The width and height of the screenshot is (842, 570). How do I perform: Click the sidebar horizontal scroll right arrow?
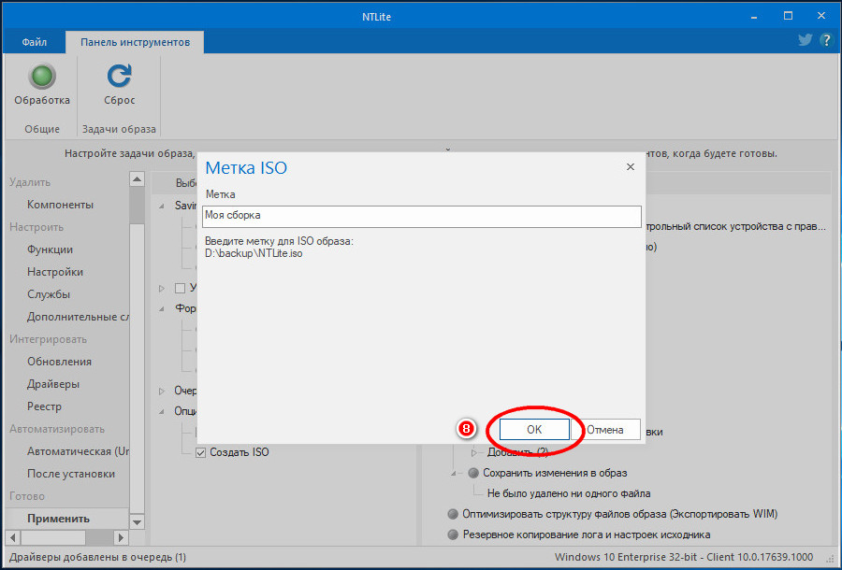[121, 536]
